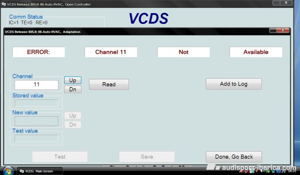Click the Comm Status IC=1 TE=0 RE=0 text

28,22
